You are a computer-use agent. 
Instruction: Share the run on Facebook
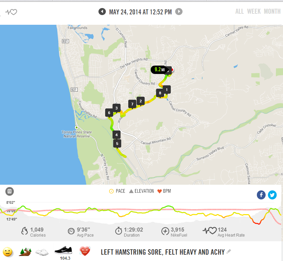tap(261, 195)
